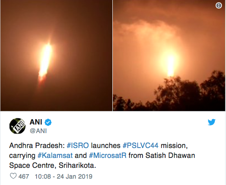View the left rocket launch photo

pyautogui.click(x=56, y=55)
